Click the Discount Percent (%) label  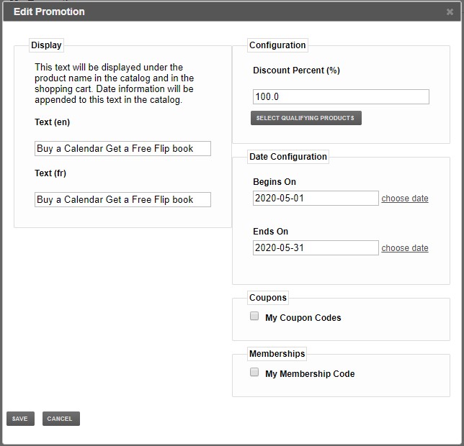point(296,70)
